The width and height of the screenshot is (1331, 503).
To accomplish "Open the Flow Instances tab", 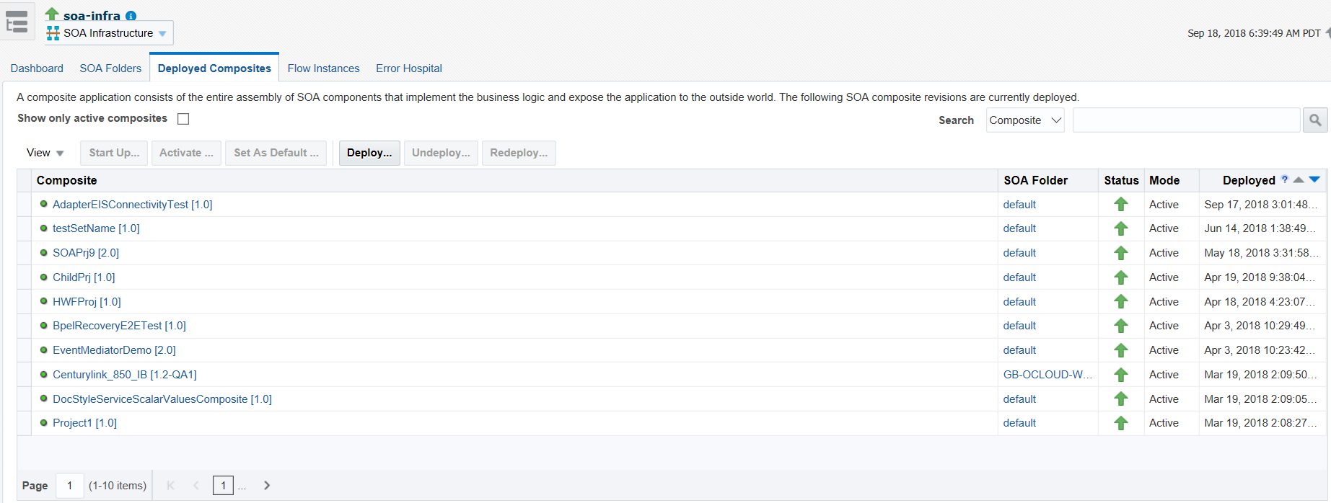I will [x=323, y=68].
